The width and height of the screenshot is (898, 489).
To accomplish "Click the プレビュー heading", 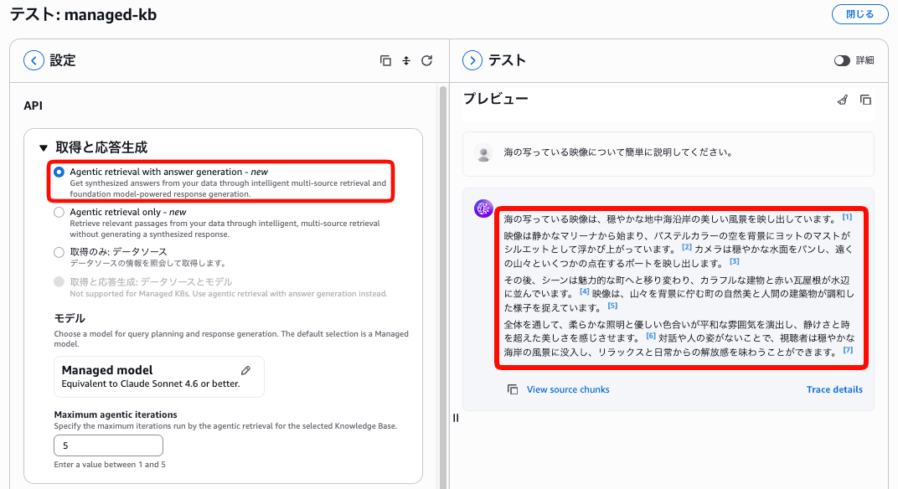I will click(x=495, y=99).
